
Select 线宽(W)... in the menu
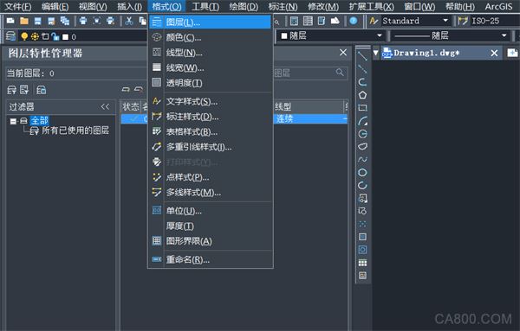click(210, 67)
